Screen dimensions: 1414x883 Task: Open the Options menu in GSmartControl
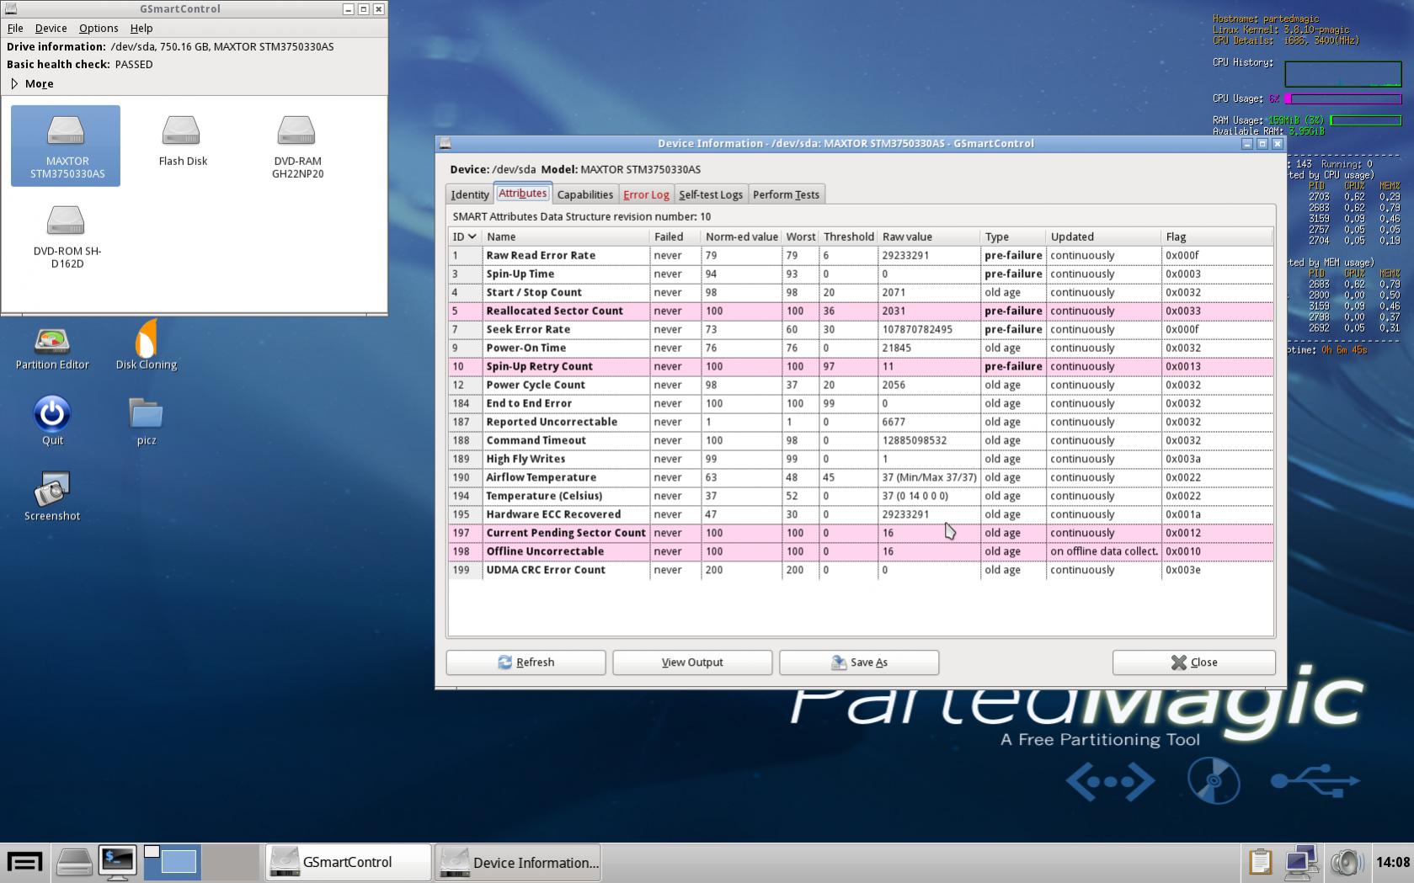click(x=99, y=28)
